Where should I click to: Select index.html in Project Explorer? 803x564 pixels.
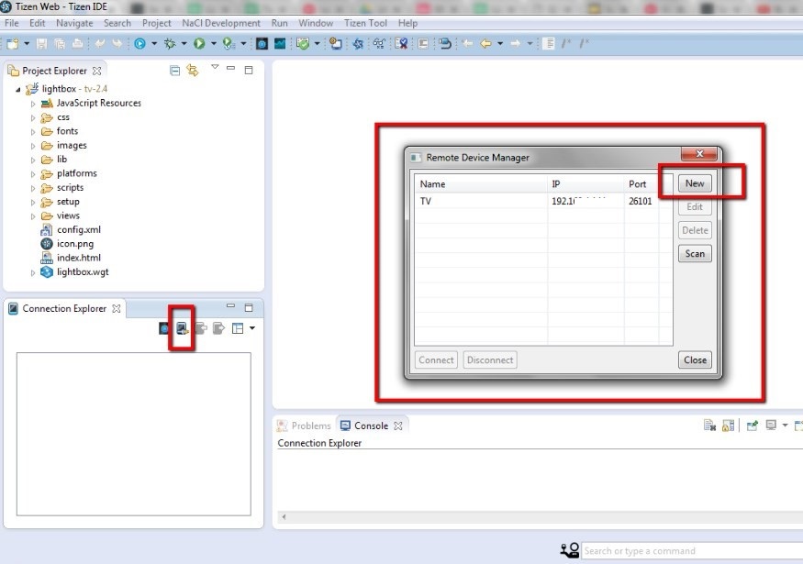[x=79, y=258]
